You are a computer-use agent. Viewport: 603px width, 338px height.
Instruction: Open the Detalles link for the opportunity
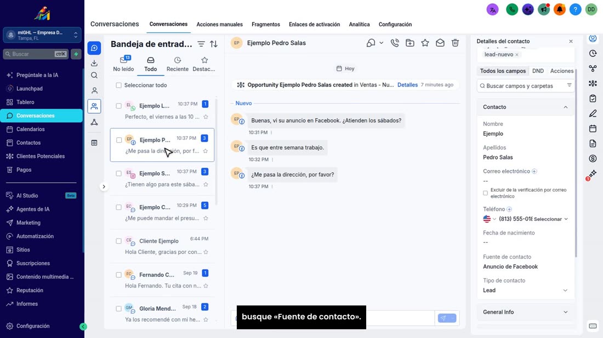click(407, 85)
